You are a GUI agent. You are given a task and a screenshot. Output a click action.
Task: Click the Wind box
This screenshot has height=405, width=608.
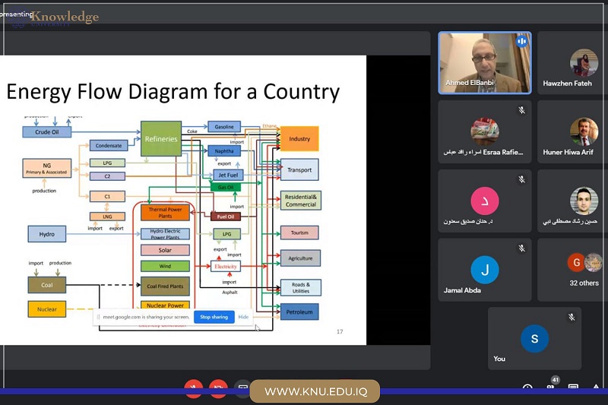(x=165, y=266)
